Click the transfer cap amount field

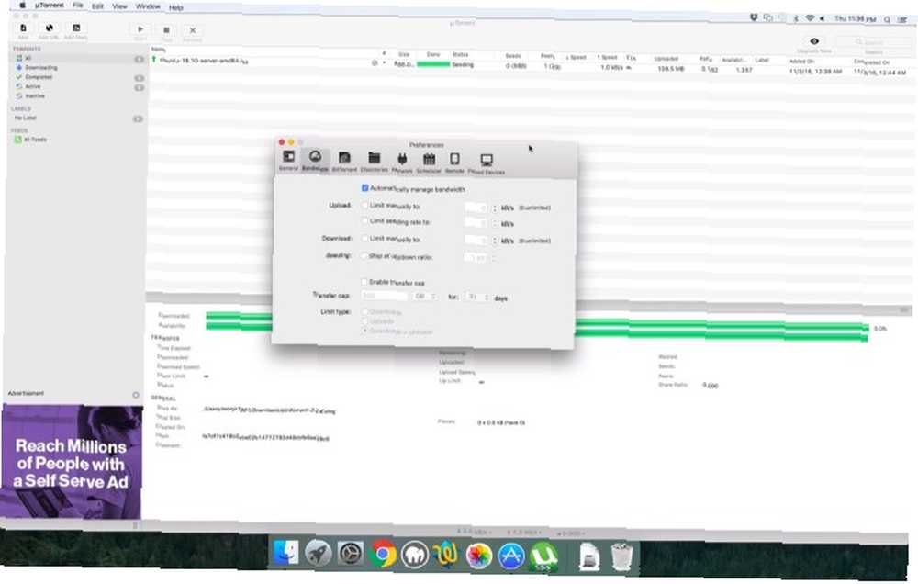click(385, 296)
